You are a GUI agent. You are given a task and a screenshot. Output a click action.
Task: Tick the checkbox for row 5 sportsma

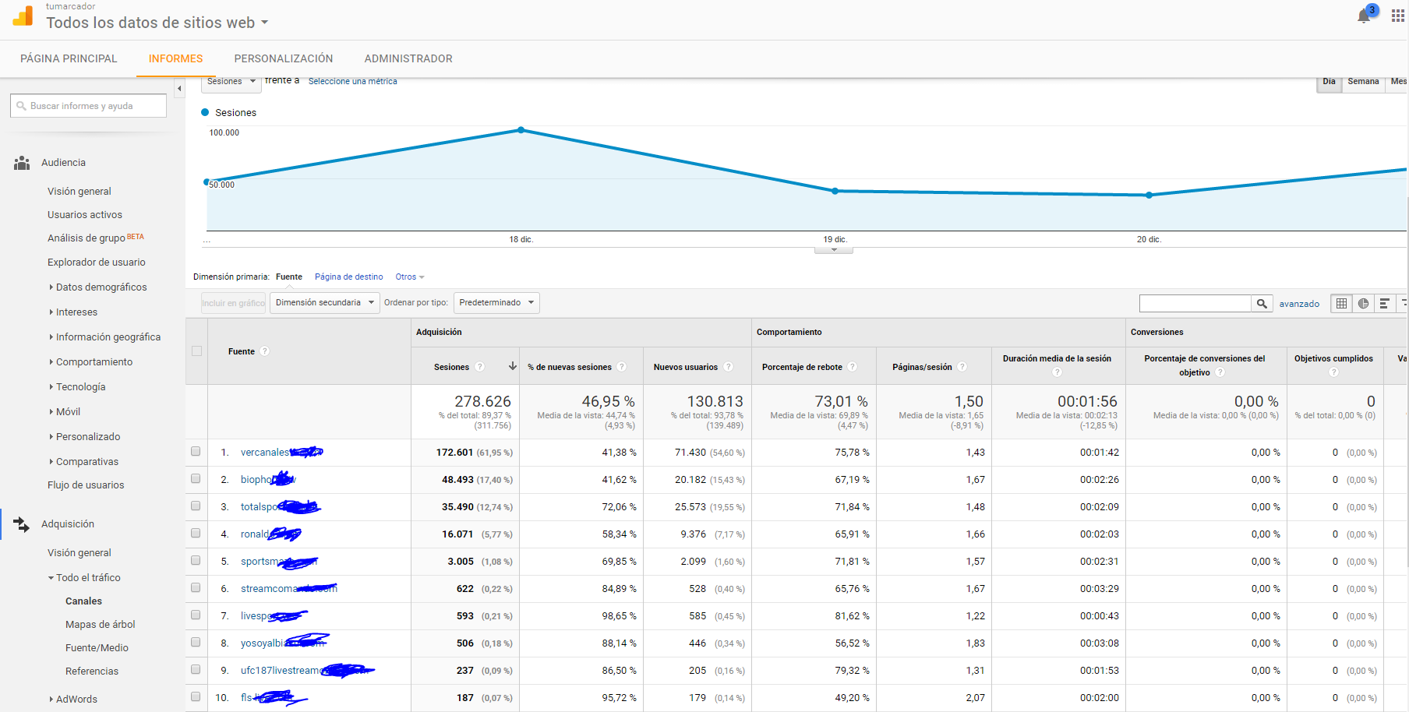196,560
